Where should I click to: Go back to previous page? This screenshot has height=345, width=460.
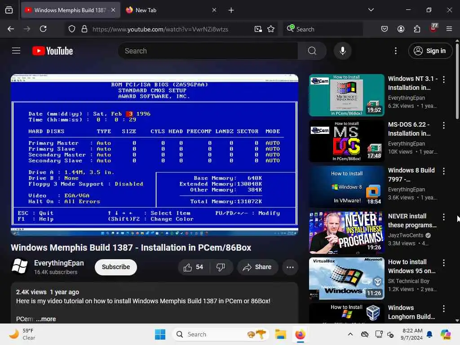(11, 29)
